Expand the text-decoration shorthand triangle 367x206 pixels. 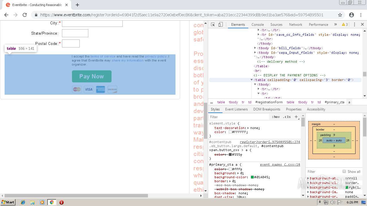click(x=248, y=128)
